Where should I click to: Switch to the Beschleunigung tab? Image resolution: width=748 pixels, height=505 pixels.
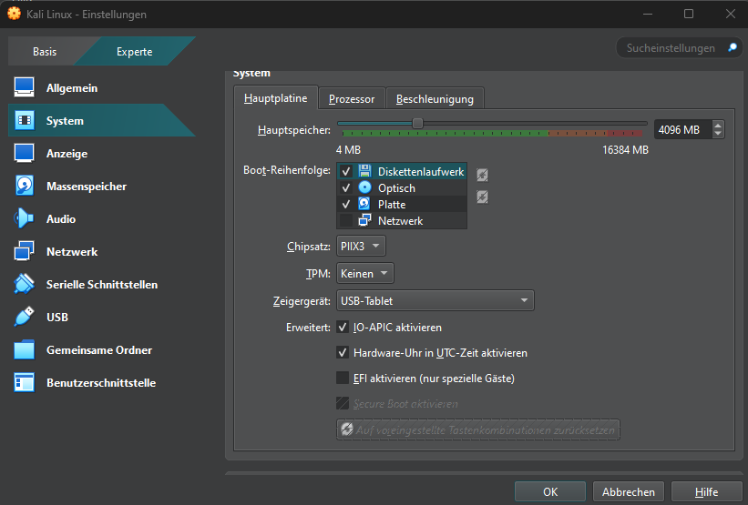[435, 99]
